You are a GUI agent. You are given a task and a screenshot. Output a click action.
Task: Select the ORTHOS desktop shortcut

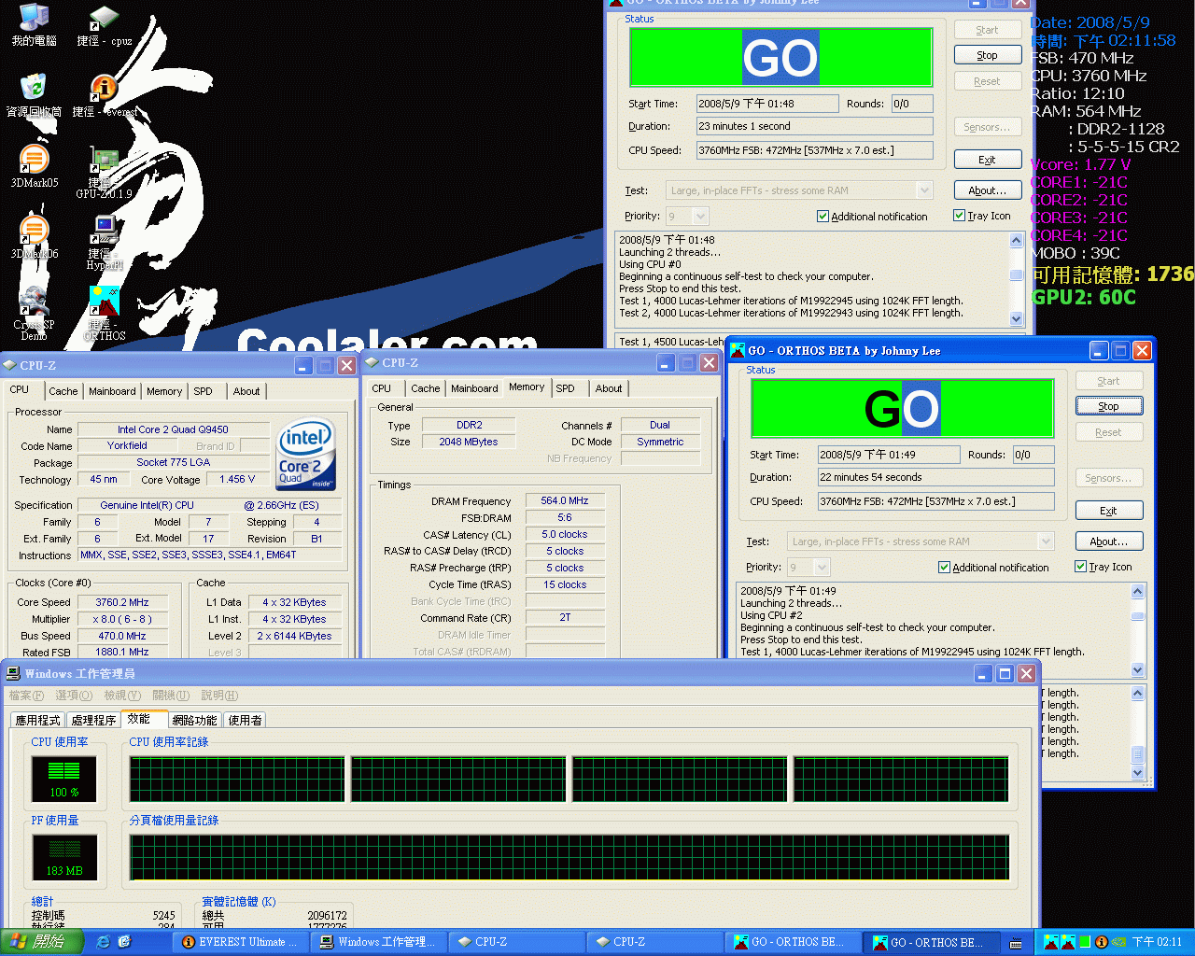105,314
